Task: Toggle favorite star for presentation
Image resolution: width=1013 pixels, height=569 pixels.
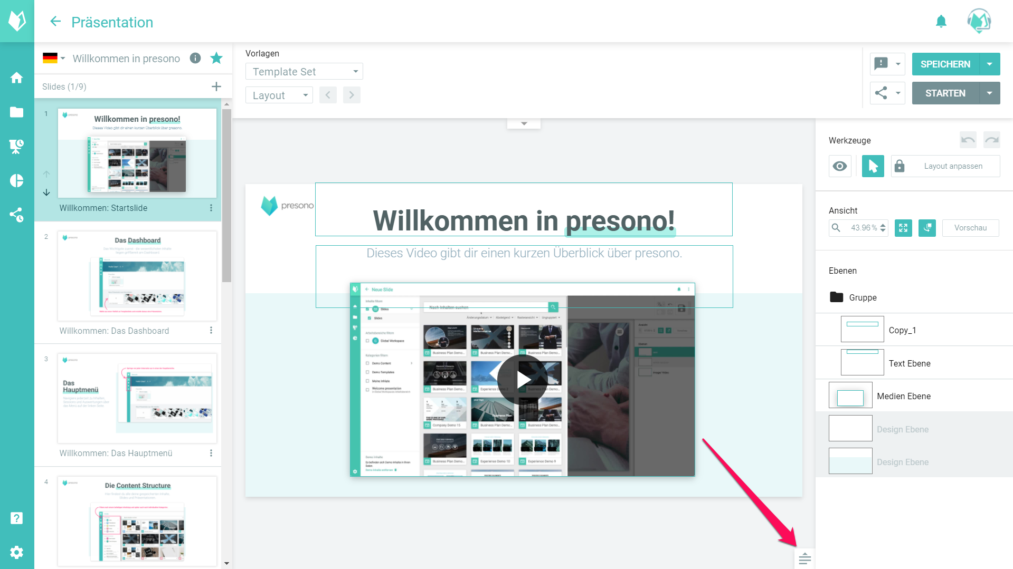Action: [x=216, y=58]
